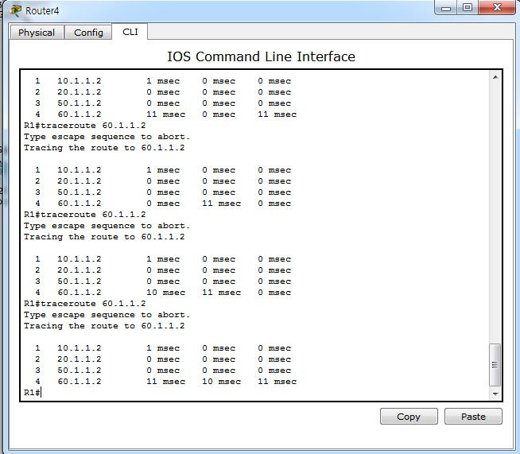Click the Router4 title bar icon

[x=16, y=10]
